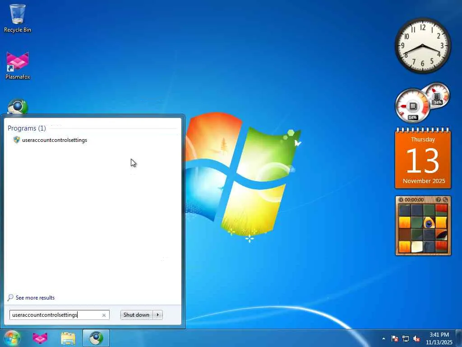462x347 pixels.
Task: Expand the Shut down options arrow
Action: (157, 315)
